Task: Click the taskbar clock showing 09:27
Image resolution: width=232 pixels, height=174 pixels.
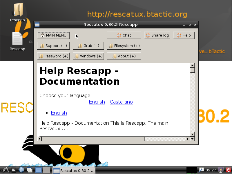Action: (211, 170)
